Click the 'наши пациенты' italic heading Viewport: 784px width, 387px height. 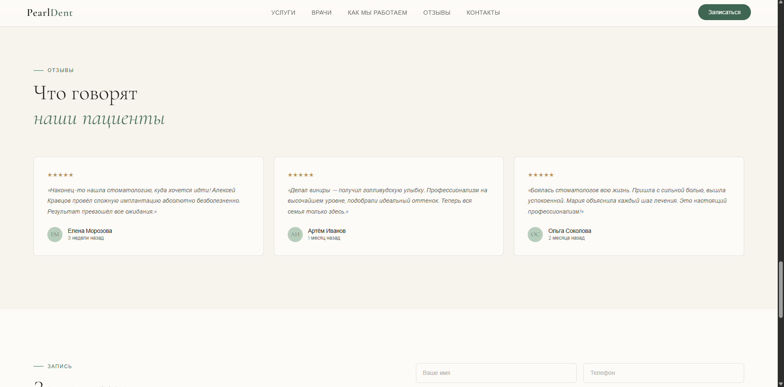point(99,119)
